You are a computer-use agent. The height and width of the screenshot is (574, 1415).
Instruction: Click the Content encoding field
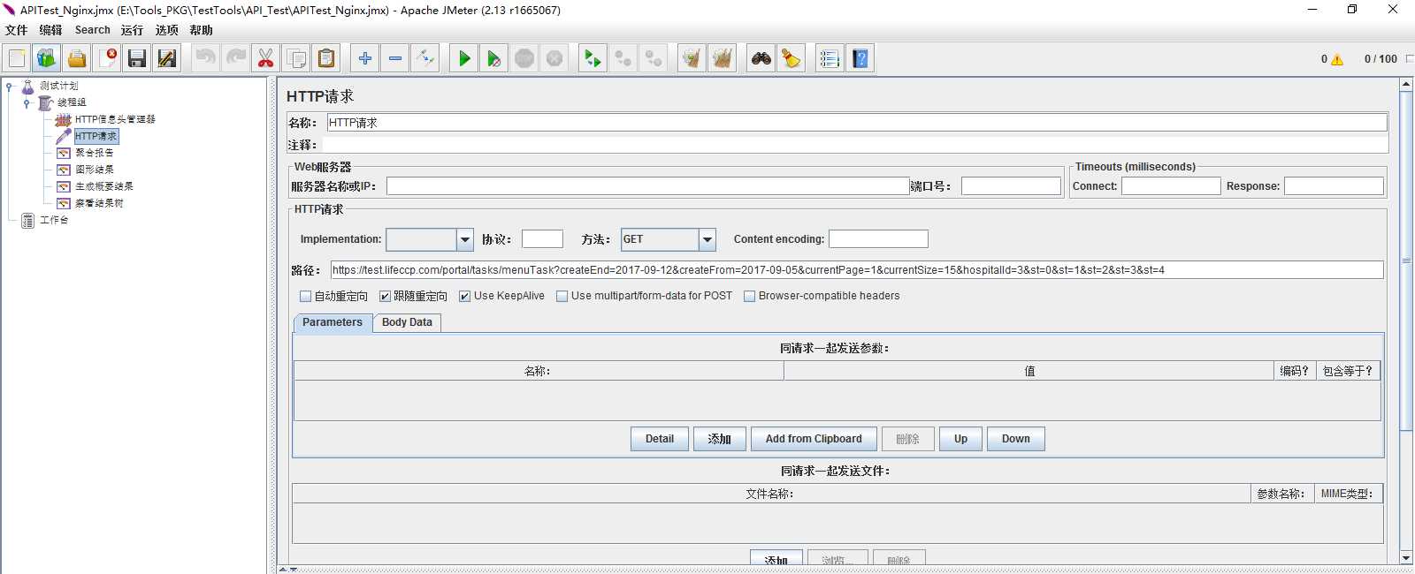[878, 239]
